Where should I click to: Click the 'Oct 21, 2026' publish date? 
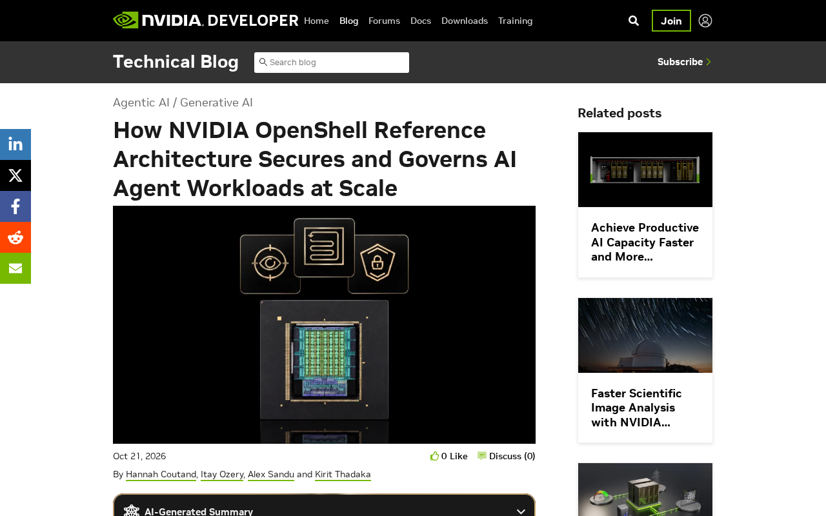pyautogui.click(x=139, y=456)
